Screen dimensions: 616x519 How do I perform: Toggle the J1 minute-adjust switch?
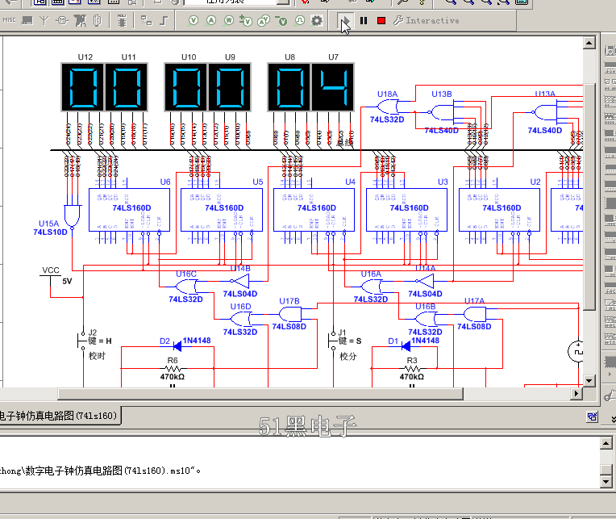[333, 341]
